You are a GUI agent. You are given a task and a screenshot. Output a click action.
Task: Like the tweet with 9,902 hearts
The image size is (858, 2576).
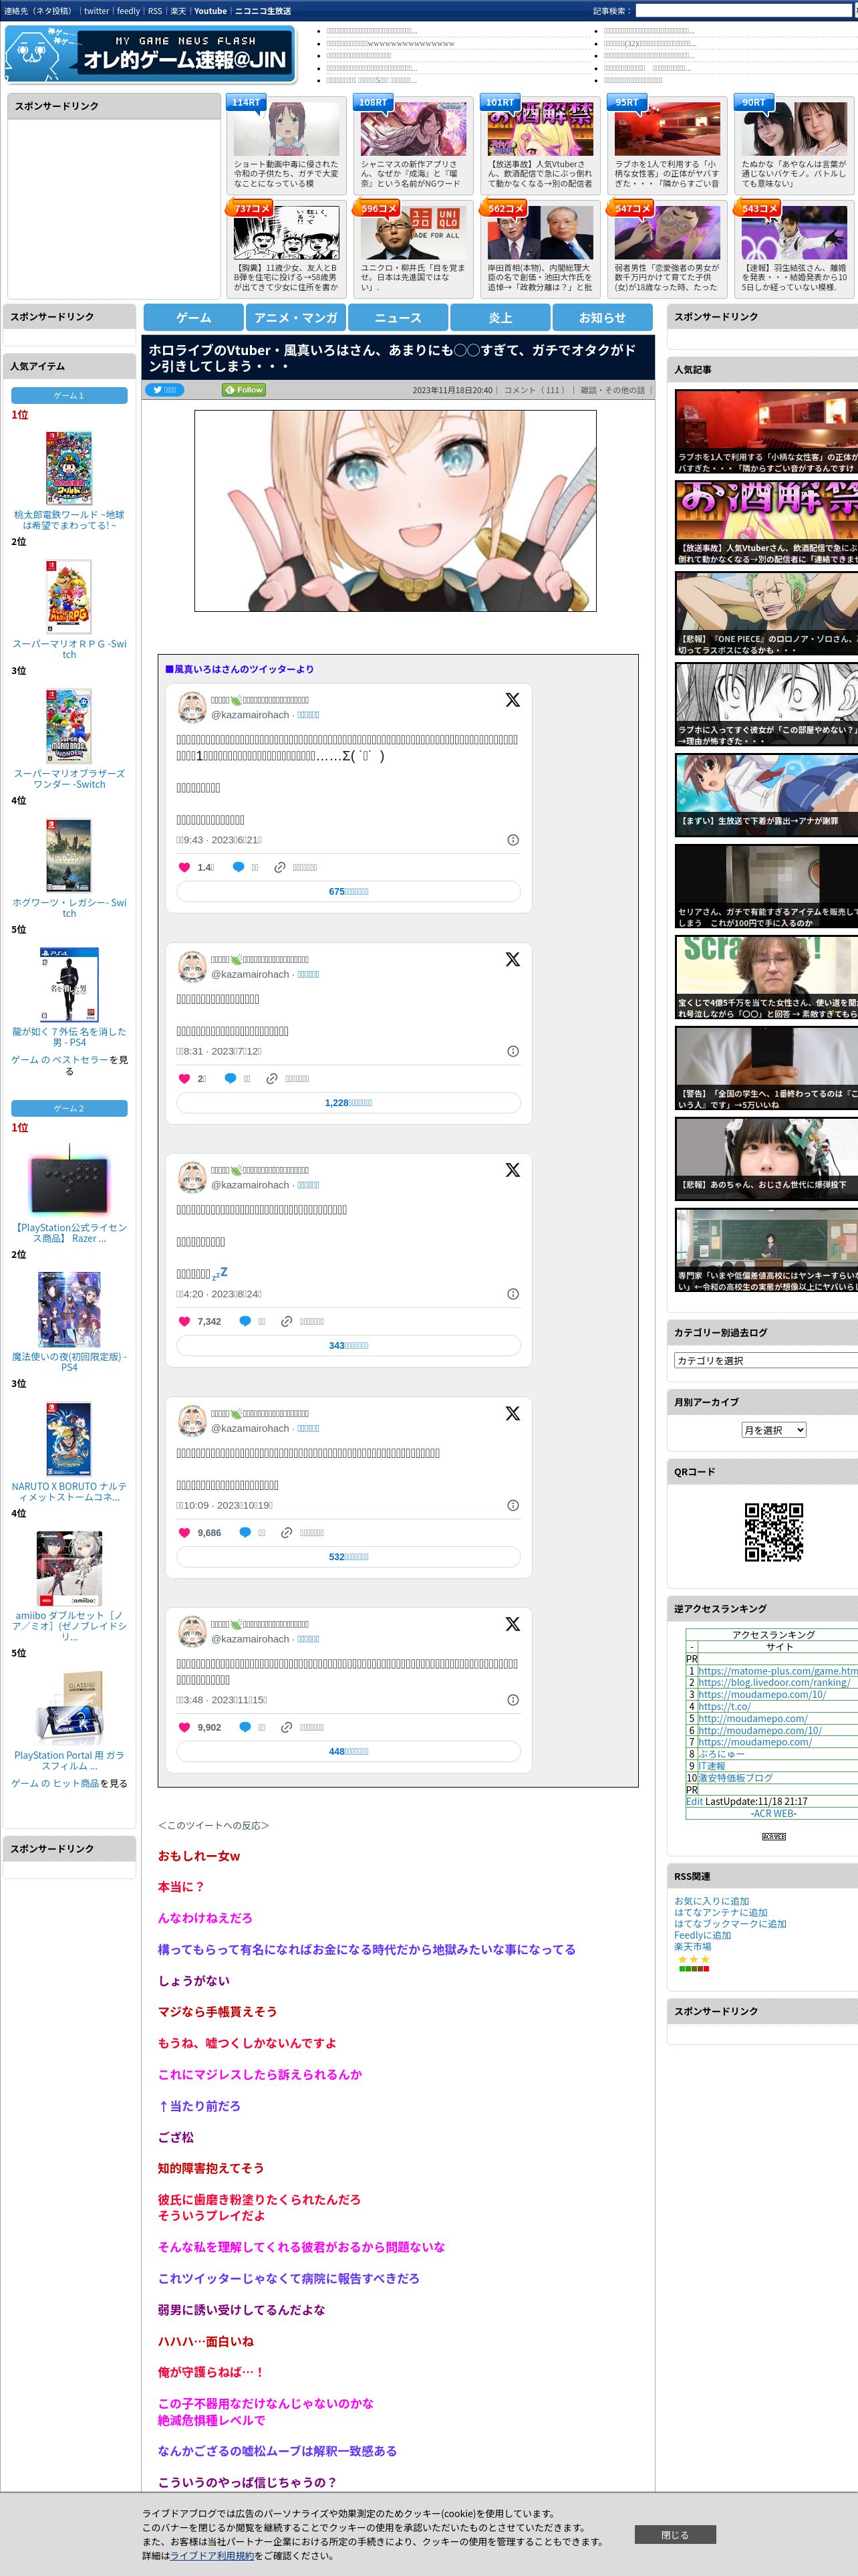click(184, 1727)
